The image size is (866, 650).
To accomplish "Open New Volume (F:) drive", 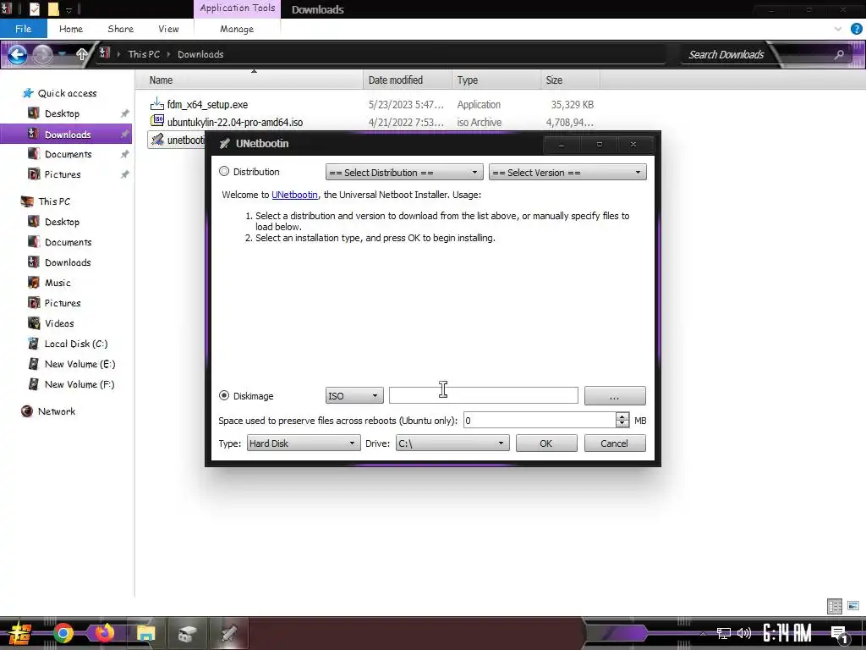I will [79, 384].
